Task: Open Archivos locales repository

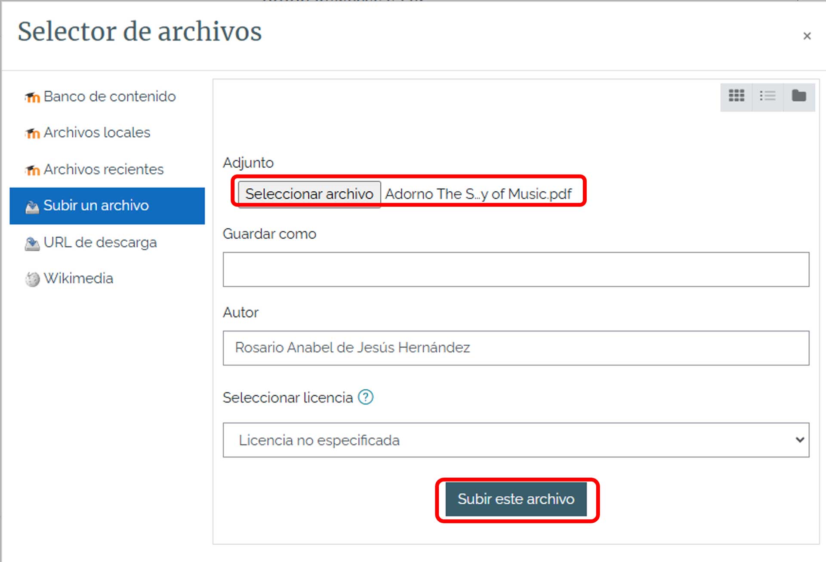Action: [88, 133]
